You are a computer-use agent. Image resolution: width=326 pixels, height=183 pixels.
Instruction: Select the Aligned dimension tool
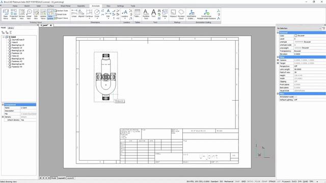tap(81, 13)
